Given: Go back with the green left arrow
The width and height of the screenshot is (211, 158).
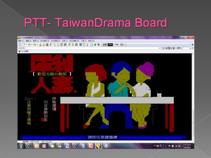Looking at the screenshot, I should click(x=29, y=44).
